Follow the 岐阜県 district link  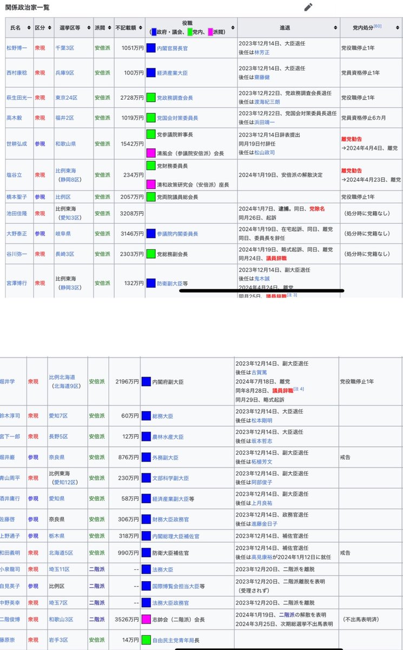tap(63, 233)
